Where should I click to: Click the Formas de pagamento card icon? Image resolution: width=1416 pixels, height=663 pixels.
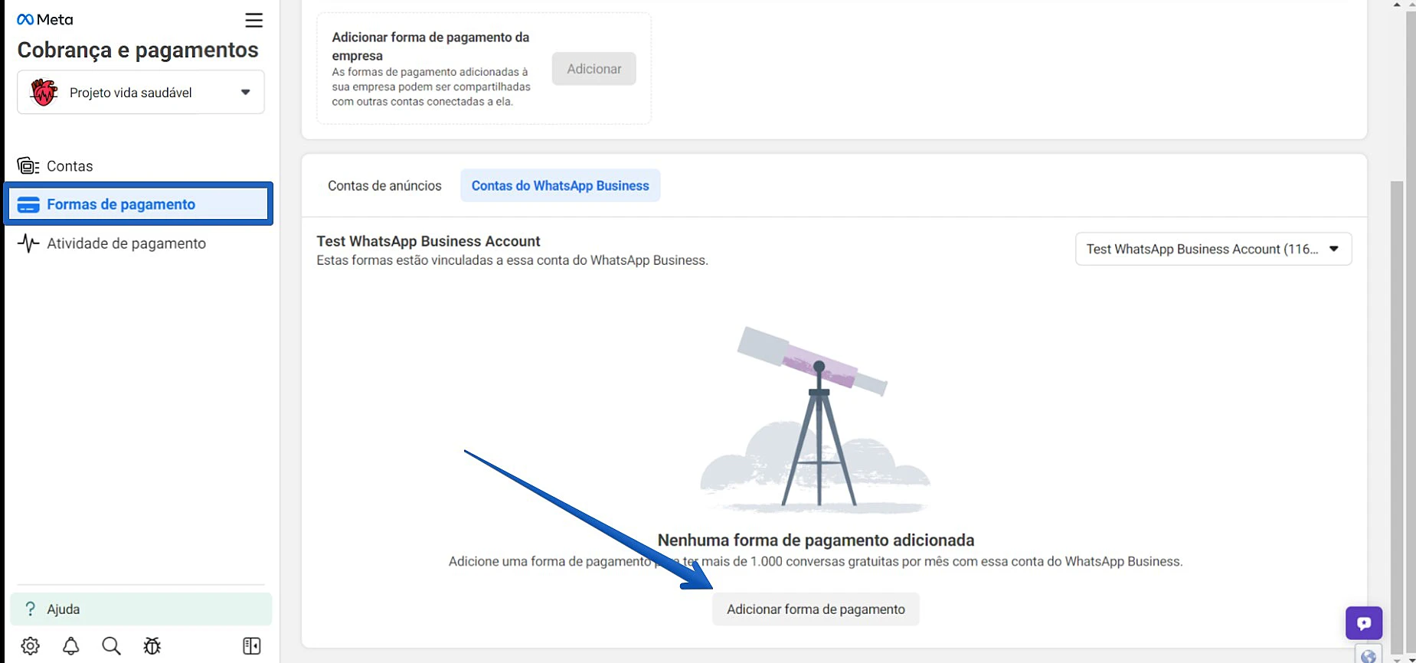coord(28,204)
